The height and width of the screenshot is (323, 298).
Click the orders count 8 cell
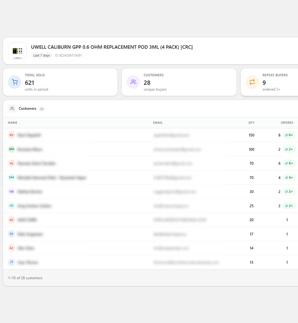click(x=279, y=135)
